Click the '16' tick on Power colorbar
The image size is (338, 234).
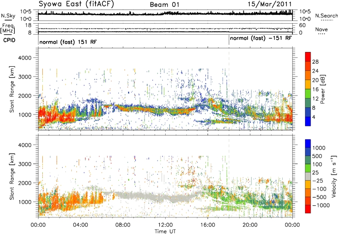315,90
